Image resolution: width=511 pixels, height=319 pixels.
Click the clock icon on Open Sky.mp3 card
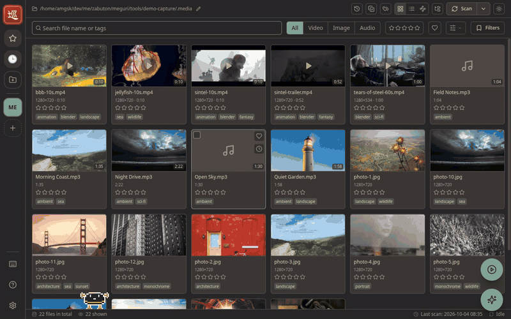click(x=259, y=149)
